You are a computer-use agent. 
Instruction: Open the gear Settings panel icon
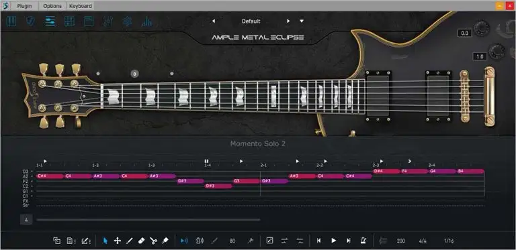click(127, 21)
